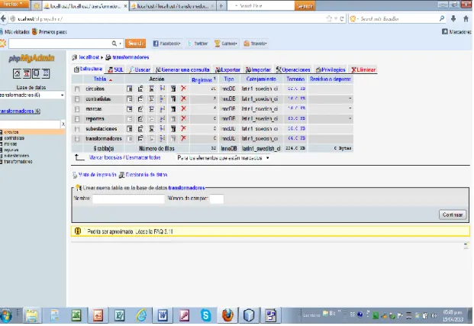Select the marcas table checkbox
This screenshot has width=474, height=326.
tap(77, 109)
